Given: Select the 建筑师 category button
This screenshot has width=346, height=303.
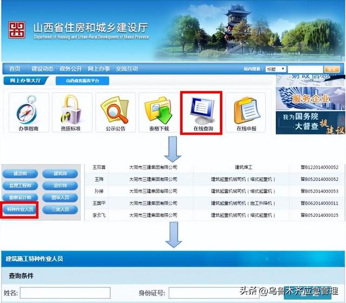Looking at the screenshot, I should (x=60, y=174).
